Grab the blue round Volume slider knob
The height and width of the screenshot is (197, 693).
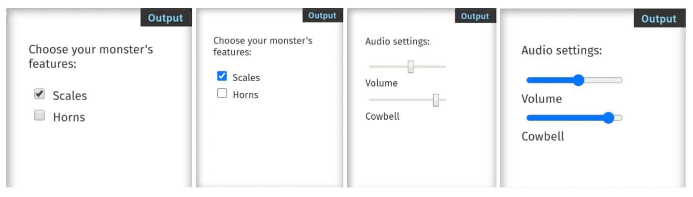[x=578, y=80]
